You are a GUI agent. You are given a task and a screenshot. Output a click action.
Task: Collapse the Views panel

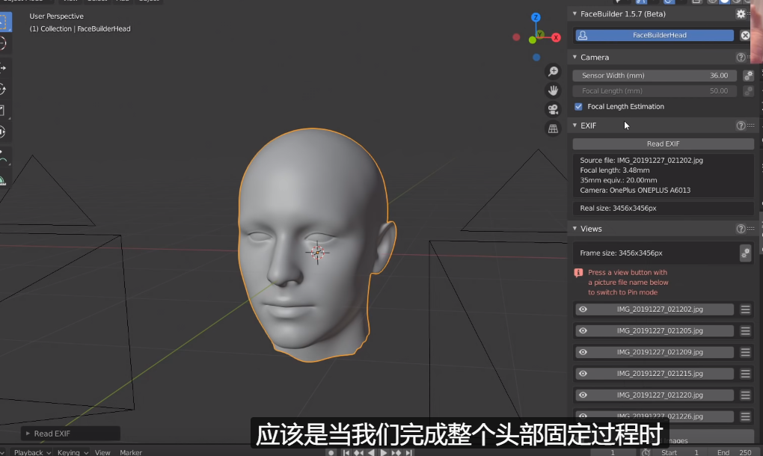click(574, 229)
